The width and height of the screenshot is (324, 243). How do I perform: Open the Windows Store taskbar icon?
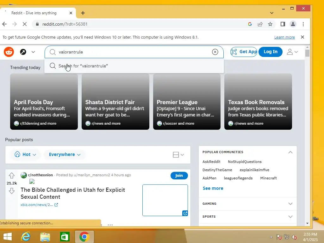click(65, 237)
